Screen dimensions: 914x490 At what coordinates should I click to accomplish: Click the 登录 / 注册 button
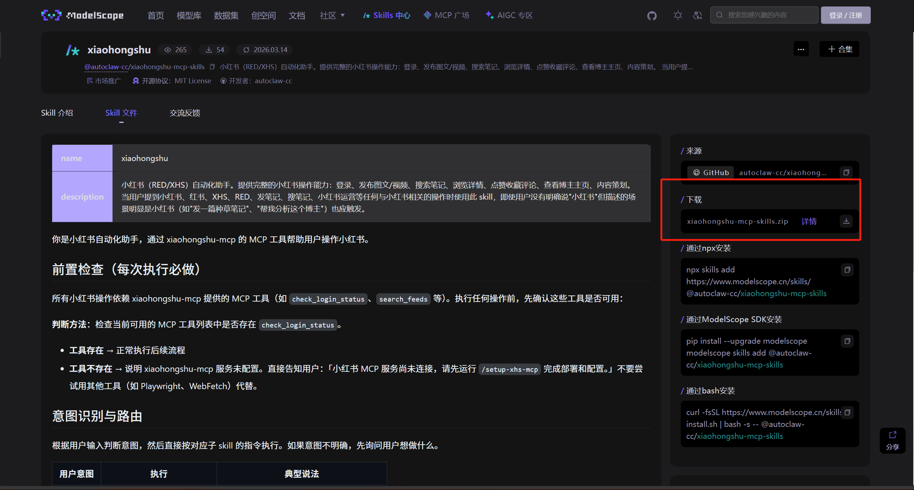point(846,15)
